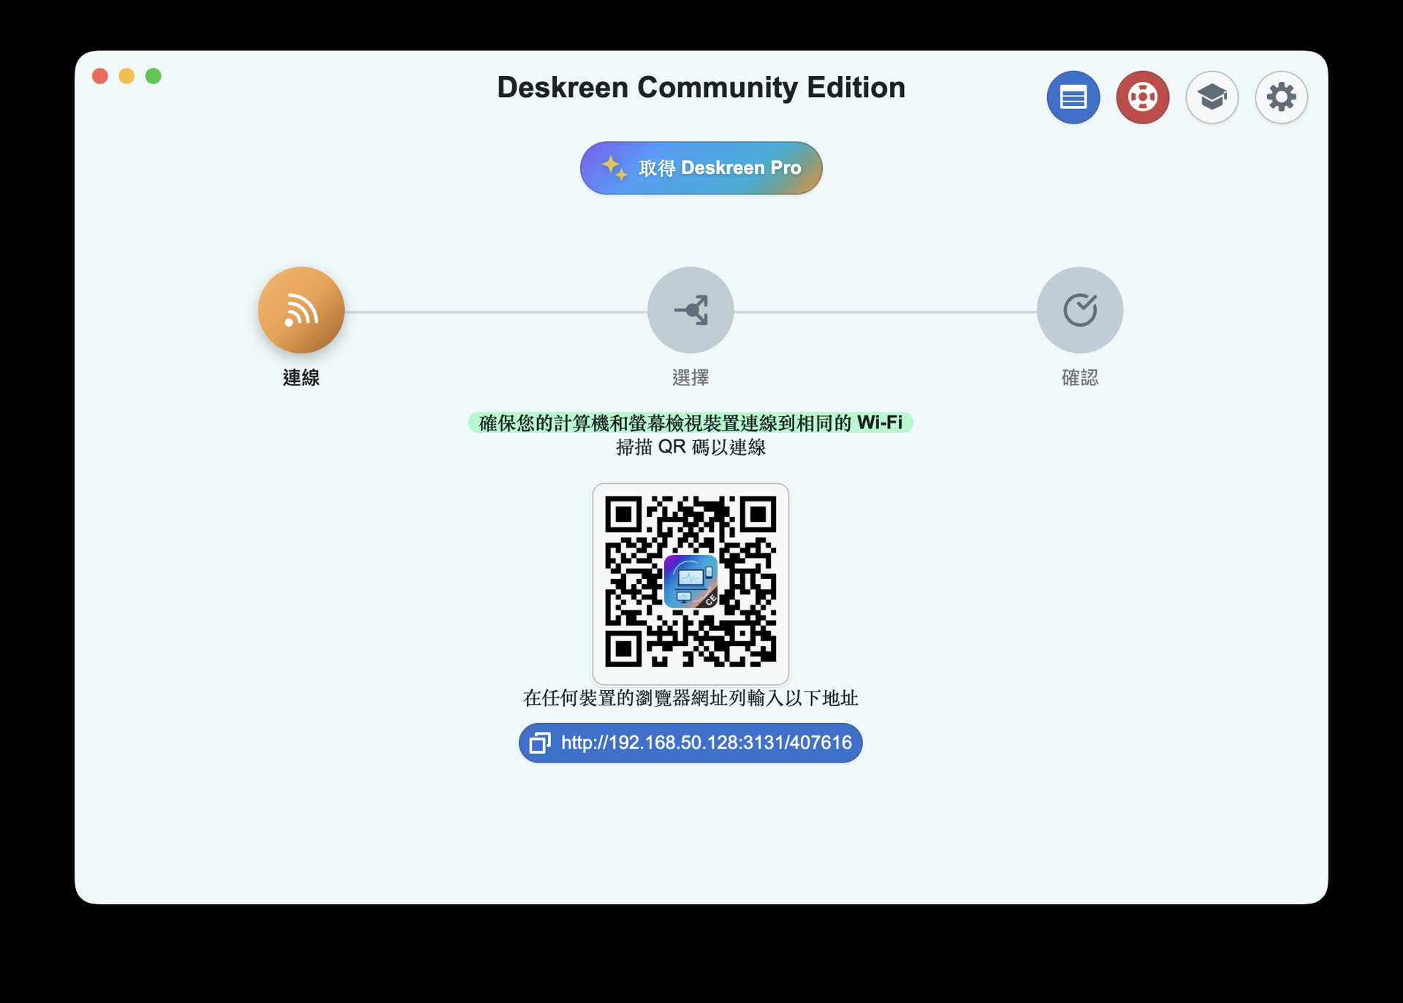The height and width of the screenshot is (1003, 1403).
Task: Minimize the window with yellow button
Action: point(126,76)
